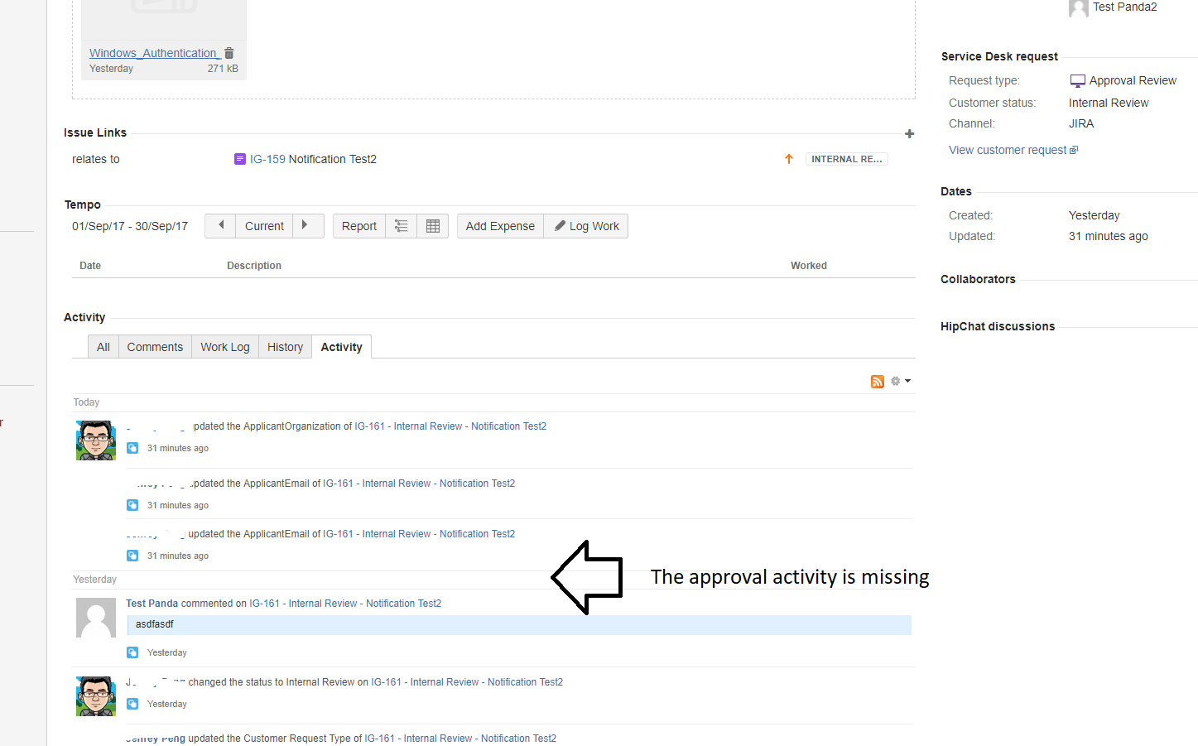Click Test Panda avatar beside the asdfasdf comment
1198x746 pixels.
pos(96,618)
